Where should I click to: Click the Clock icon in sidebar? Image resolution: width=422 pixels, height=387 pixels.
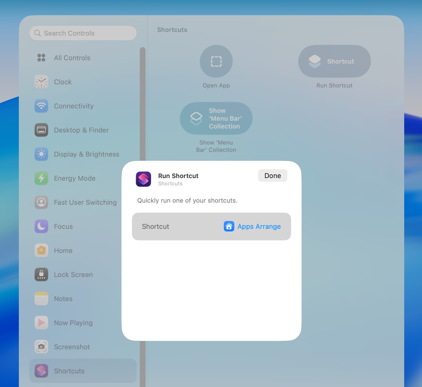41,82
